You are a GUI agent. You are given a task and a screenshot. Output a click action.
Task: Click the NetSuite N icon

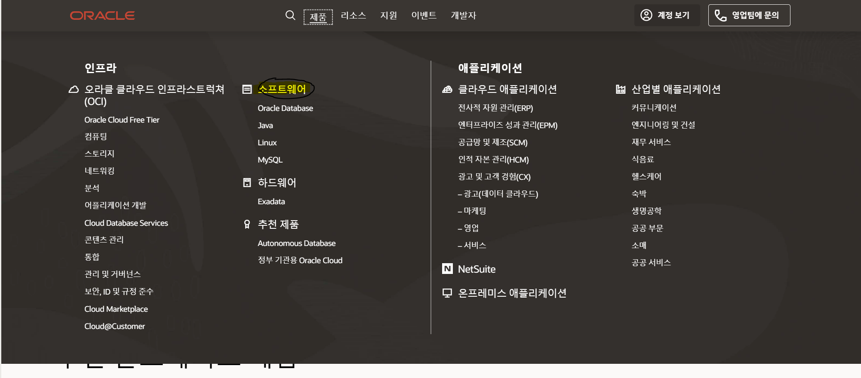[447, 269]
